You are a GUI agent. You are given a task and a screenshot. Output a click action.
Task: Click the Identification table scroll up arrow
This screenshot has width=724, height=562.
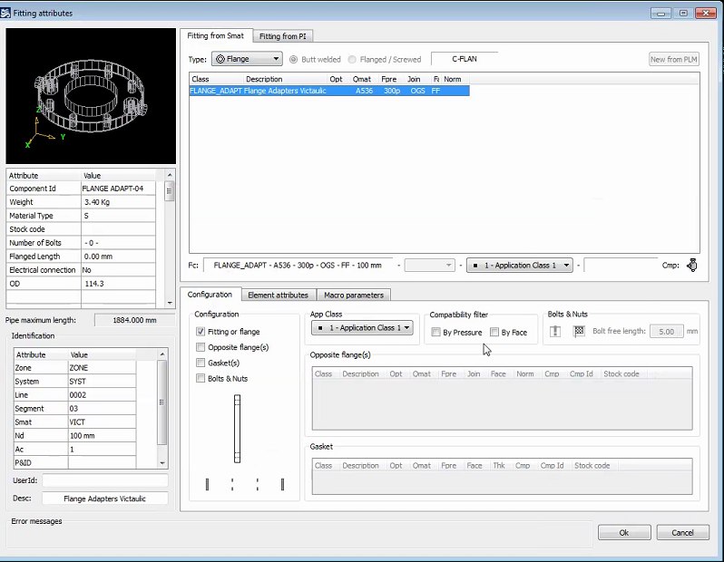click(162, 354)
